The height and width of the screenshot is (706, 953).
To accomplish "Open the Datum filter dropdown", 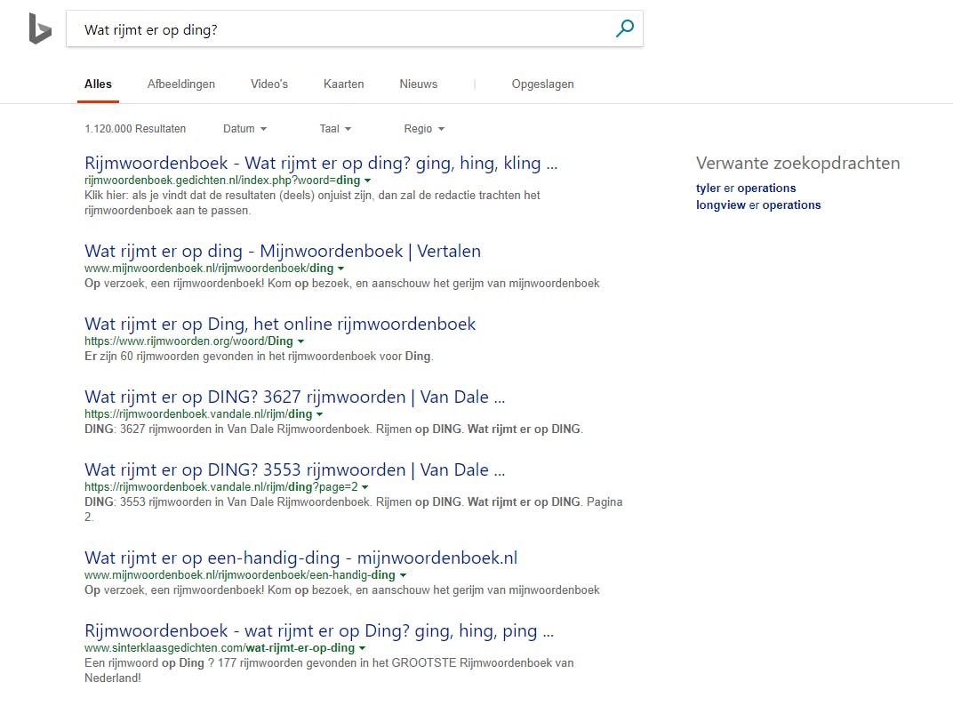I will tap(245, 129).
